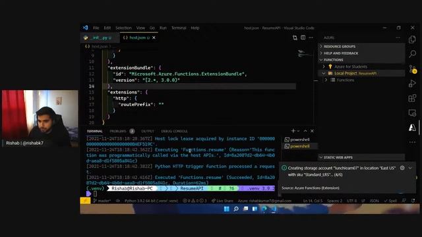
Task: Open the View menu
Action: pyautogui.click(x=140, y=28)
